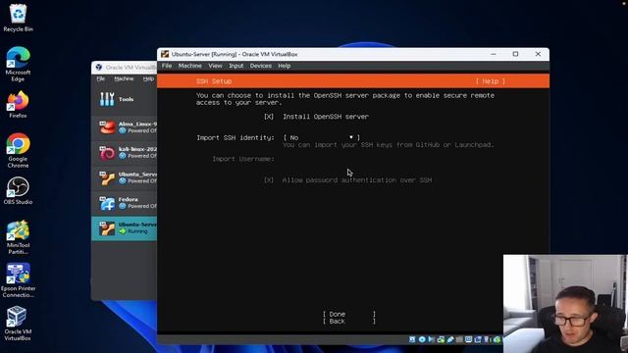Open the MiniTool Partition desktop shortcut
The image size is (628, 353).
[18, 237]
